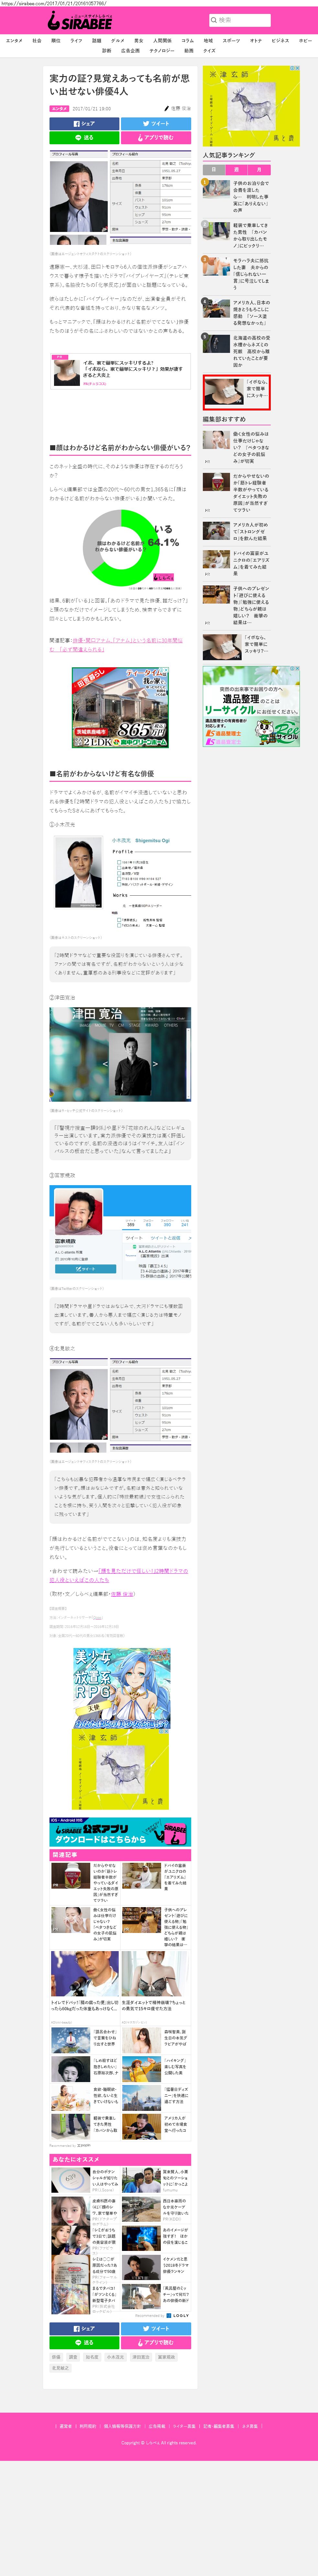Click the 865万円 2LDK housing ad

click(120, 708)
